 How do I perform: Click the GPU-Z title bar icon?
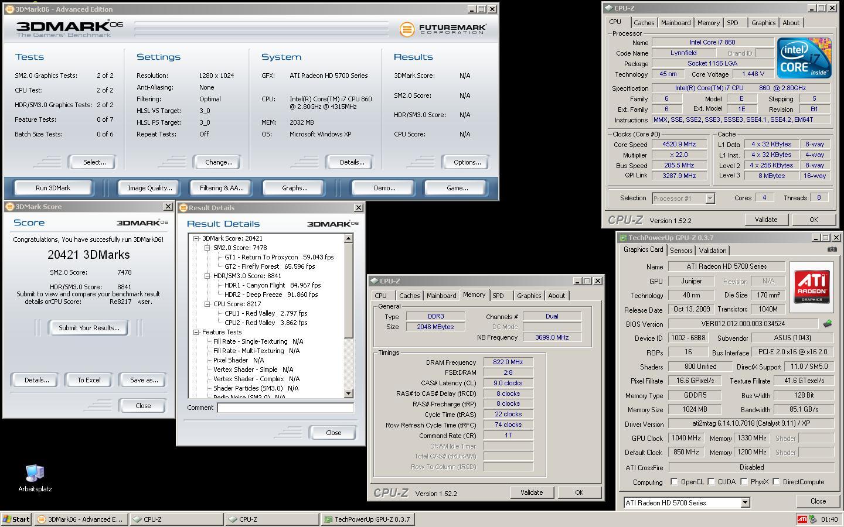(622, 238)
